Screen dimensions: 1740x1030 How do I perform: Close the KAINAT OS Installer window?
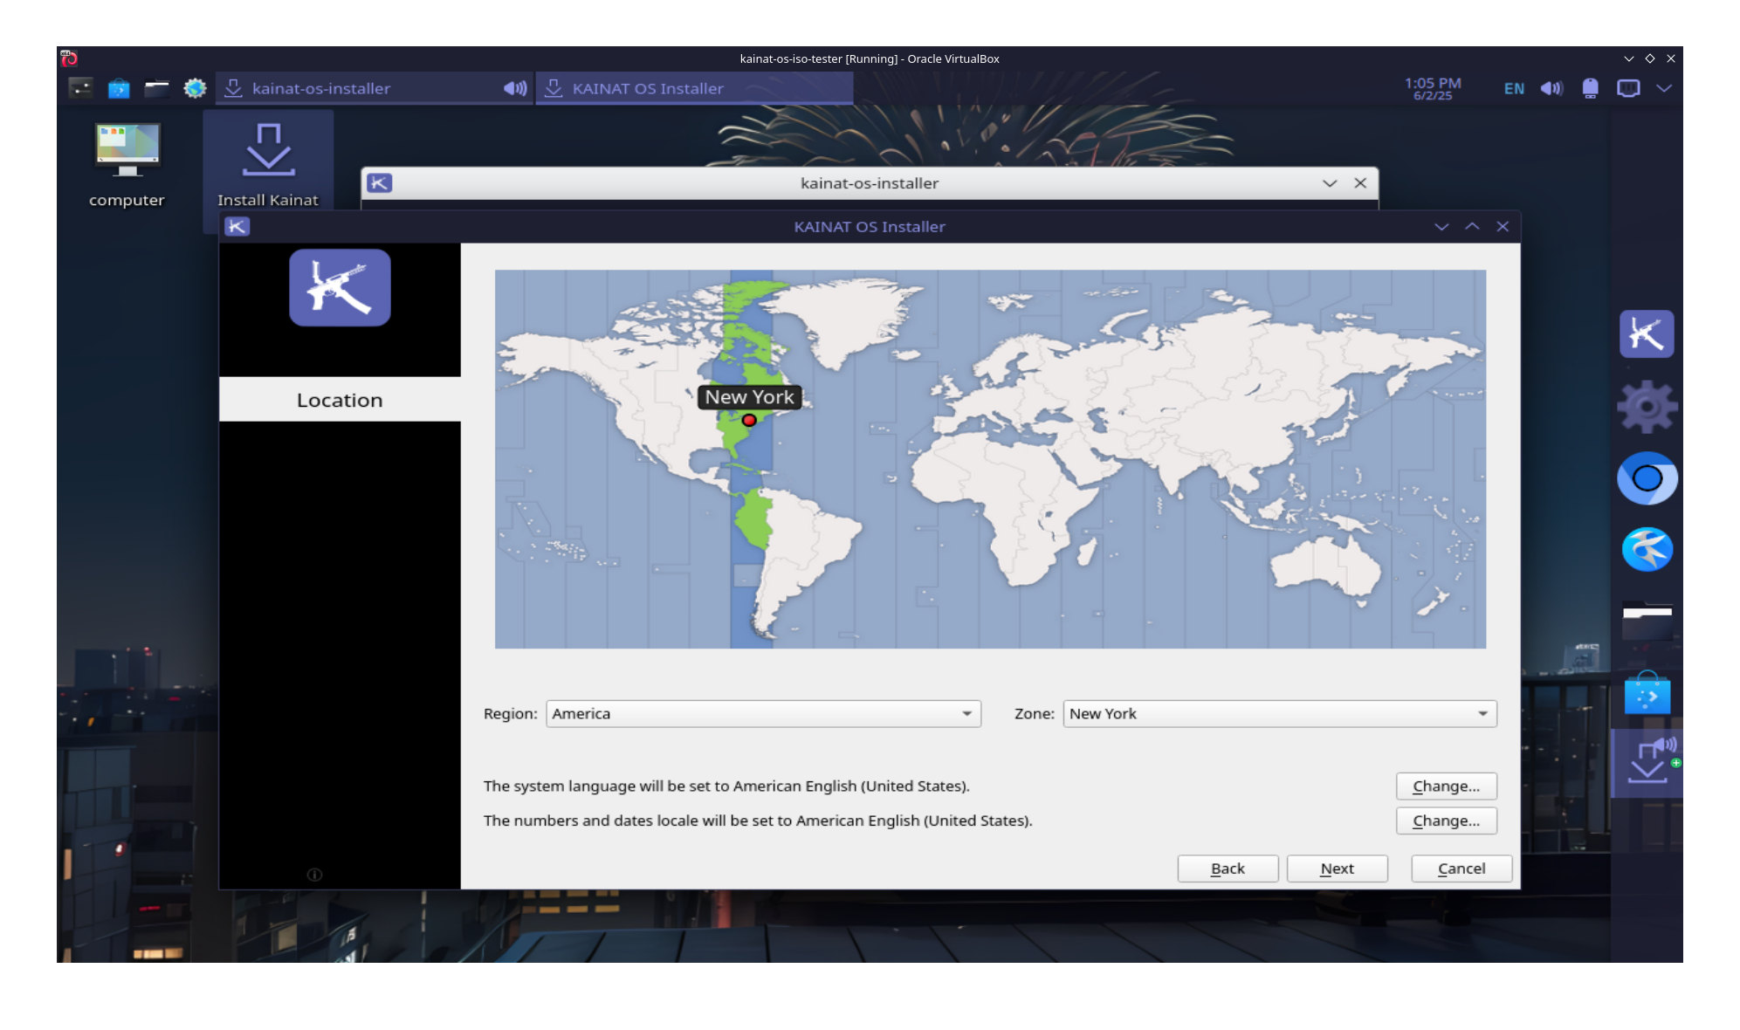(x=1503, y=226)
